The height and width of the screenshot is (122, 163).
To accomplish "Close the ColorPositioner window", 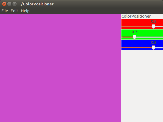I will (x=4, y=4).
